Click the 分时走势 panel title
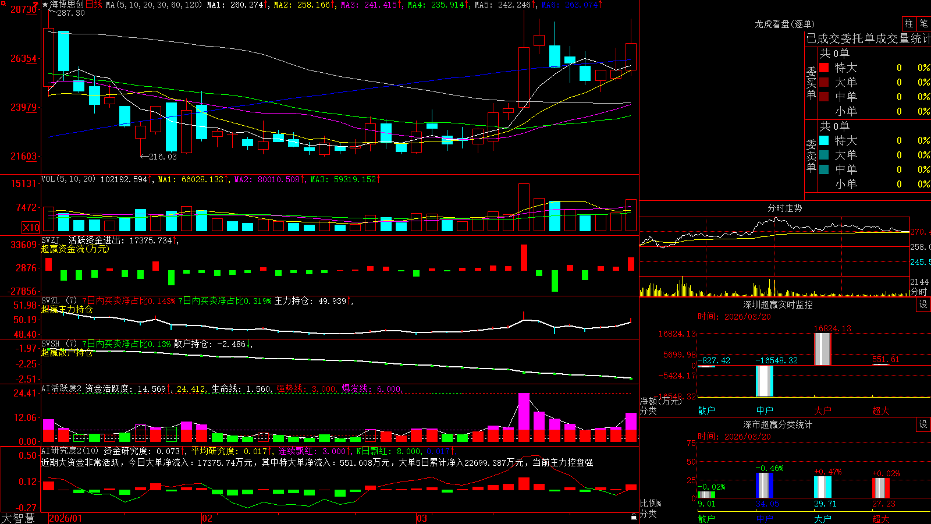Image resolution: width=931 pixels, height=524 pixels. pos(784,208)
